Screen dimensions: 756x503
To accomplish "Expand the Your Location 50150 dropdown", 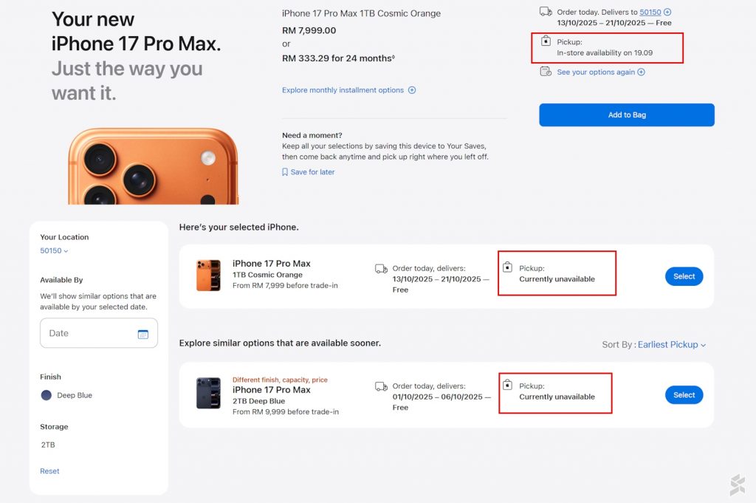I will 54,251.
